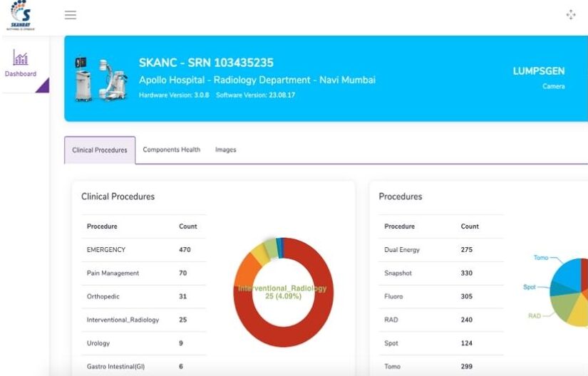Click the RAD row in Procedures table
Viewport: 588px width, 376px height.
point(440,320)
